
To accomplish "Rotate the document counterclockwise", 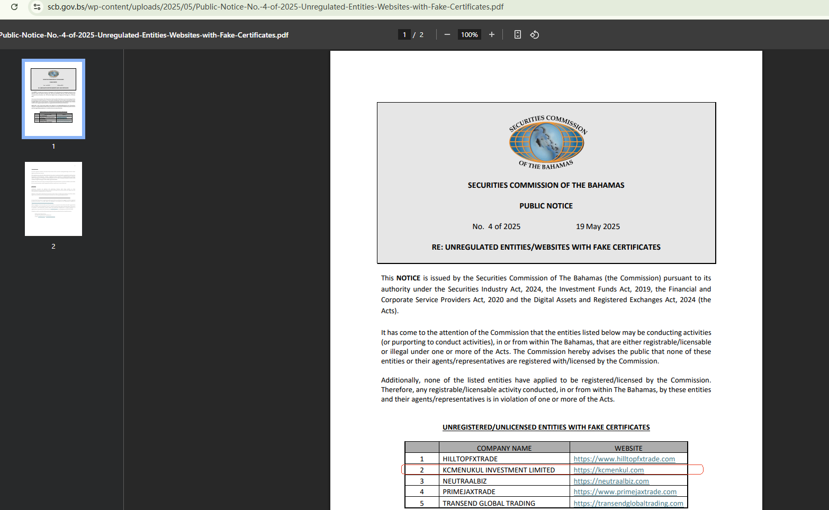I will pos(535,34).
